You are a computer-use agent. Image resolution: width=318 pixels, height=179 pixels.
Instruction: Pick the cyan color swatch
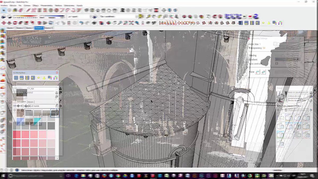(x=38, y=121)
